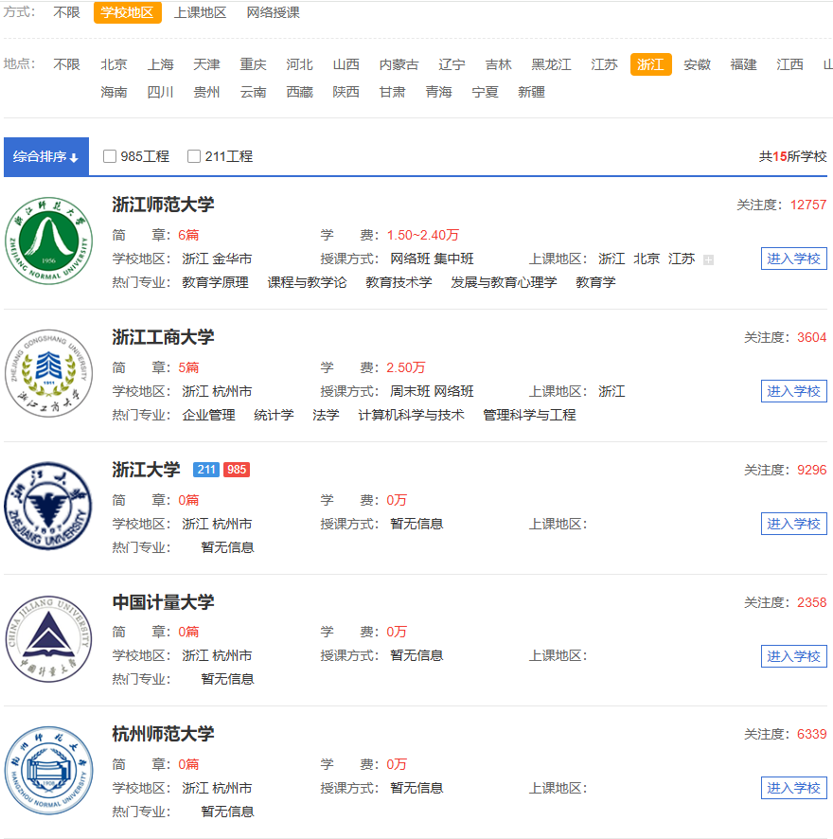Open the 课程与教学论 major

pos(307,282)
